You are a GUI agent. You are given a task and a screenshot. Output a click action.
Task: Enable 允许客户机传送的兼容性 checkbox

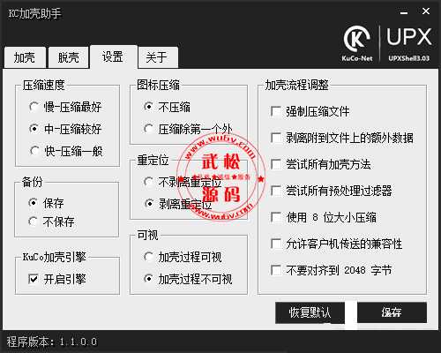pyautogui.click(x=337, y=244)
